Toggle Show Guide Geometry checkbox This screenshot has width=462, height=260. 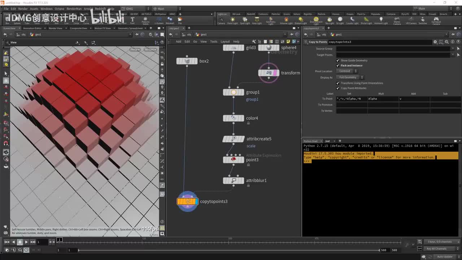338,61
